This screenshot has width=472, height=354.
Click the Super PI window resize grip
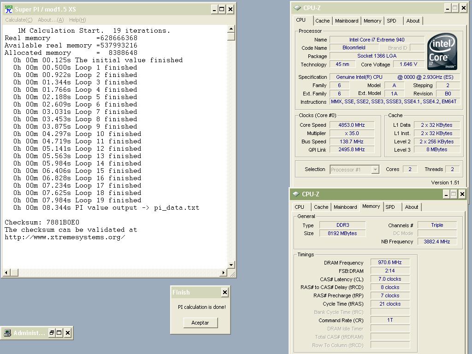[232, 273]
